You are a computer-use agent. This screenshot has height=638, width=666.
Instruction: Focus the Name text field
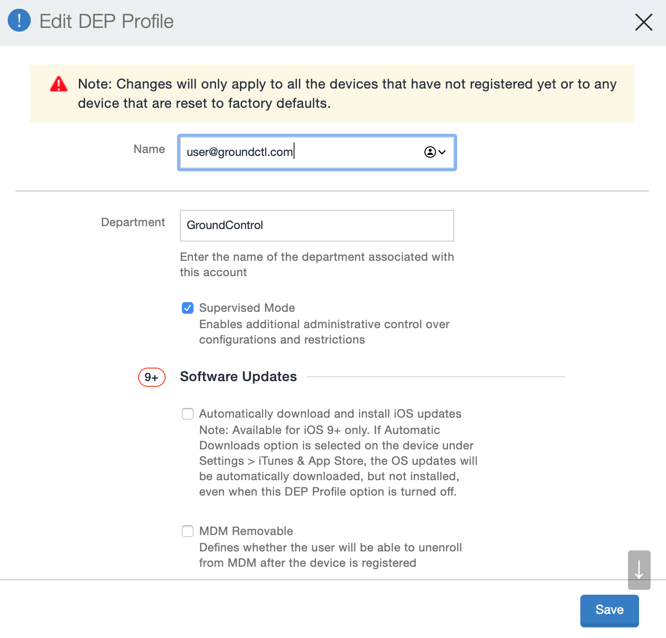pos(298,152)
